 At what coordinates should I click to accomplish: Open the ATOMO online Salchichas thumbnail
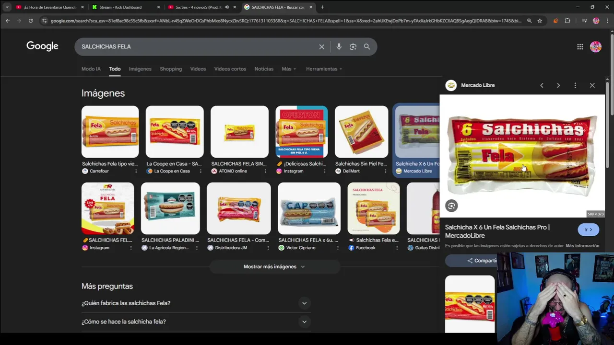(239, 132)
